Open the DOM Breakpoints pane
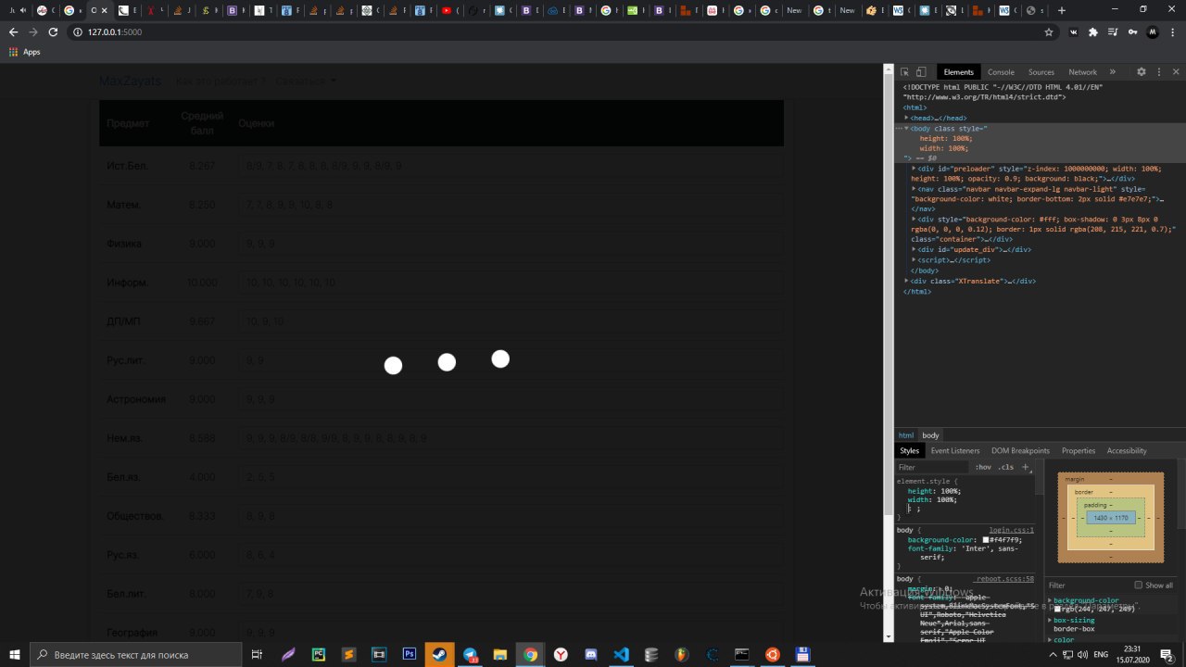 point(1020,450)
